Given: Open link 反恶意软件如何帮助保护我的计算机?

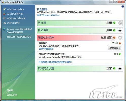Looking at the screenshot, I should tap(55, 62).
